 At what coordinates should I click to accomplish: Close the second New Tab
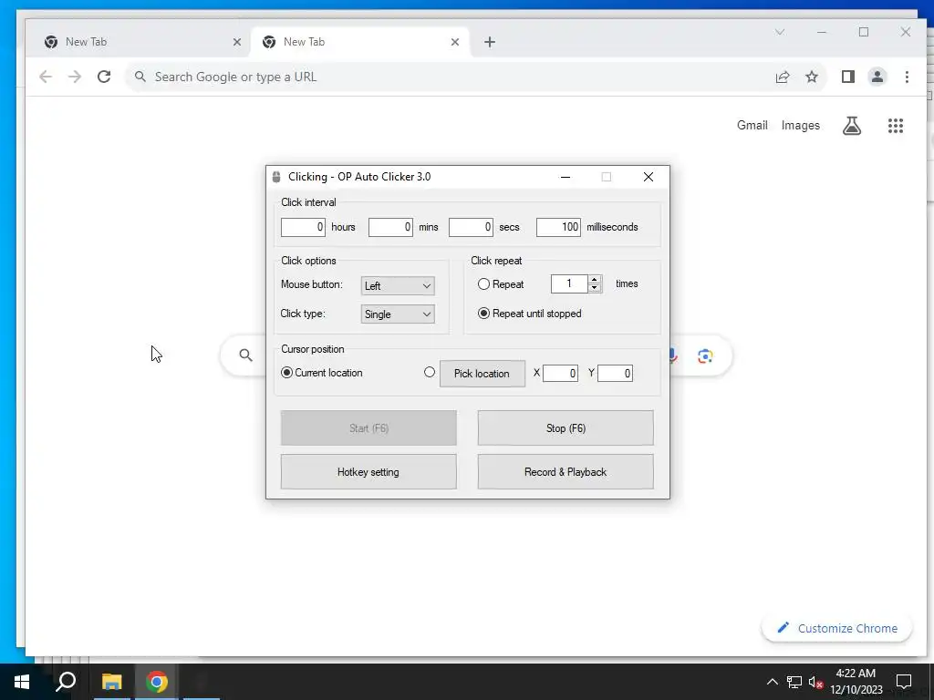click(x=455, y=42)
